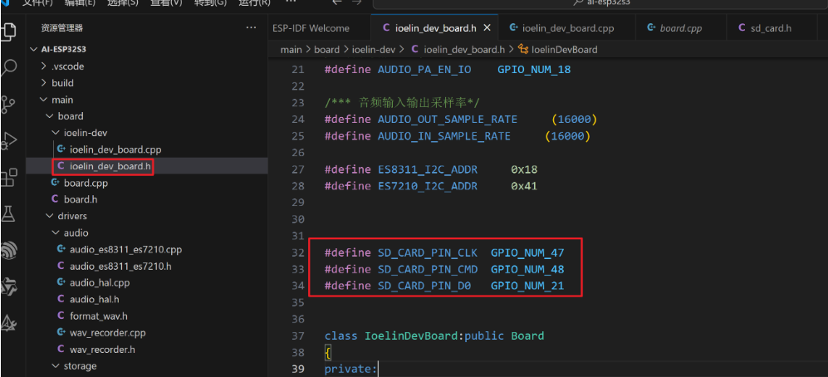The image size is (828, 377).
Task: Click the IoelinDevBoard breadcrumb symbol
Action: click(565, 50)
